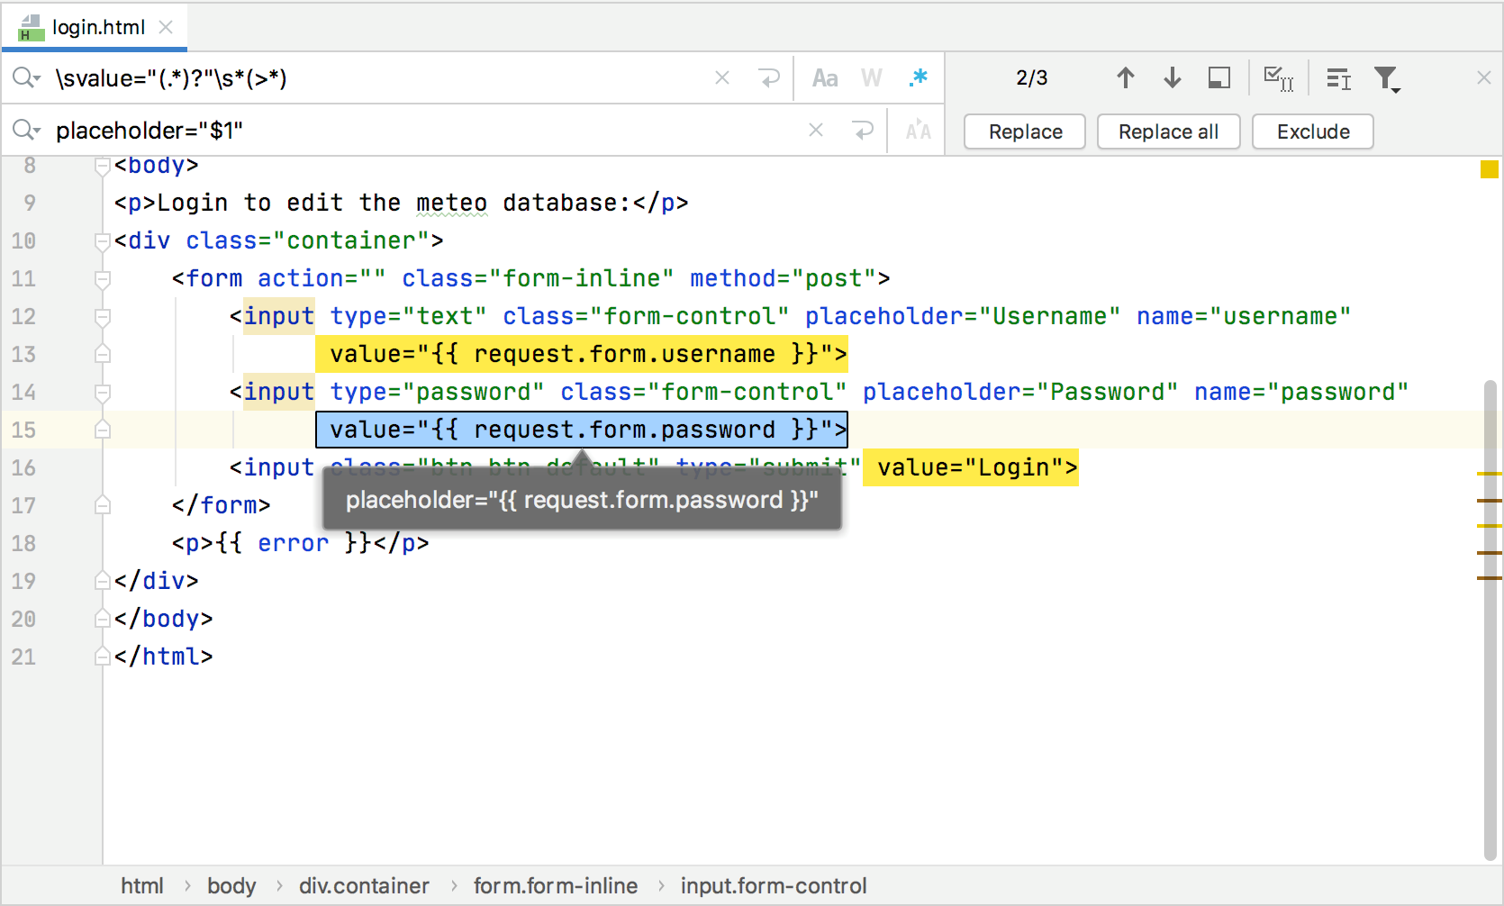This screenshot has height=906, width=1504.
Task: Select the find-in-selection icon
Action: pyautogui.click(x=1219, y=78)
